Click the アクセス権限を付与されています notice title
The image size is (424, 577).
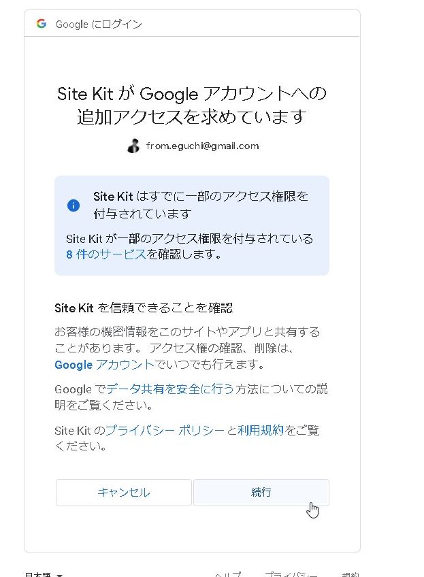(201, 205)
